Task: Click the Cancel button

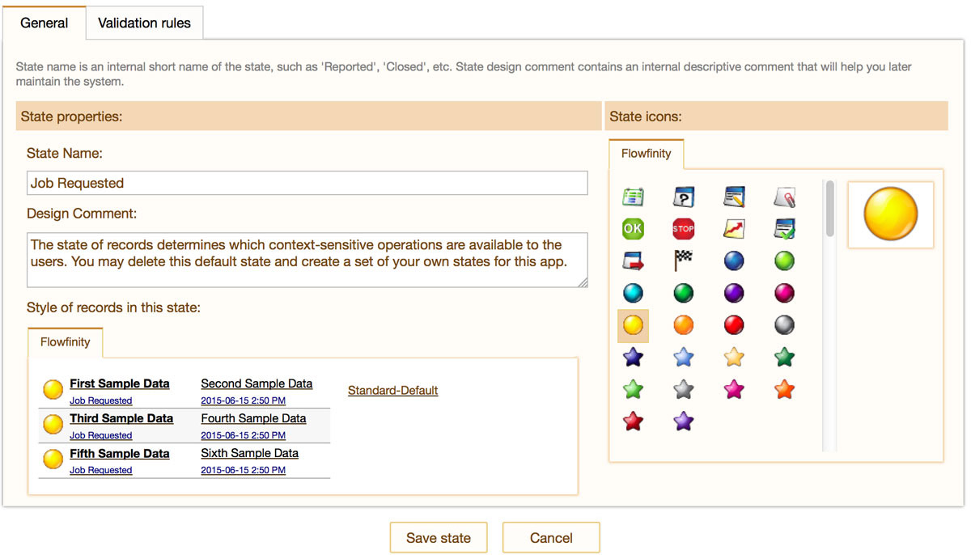Action: point(551,538)
